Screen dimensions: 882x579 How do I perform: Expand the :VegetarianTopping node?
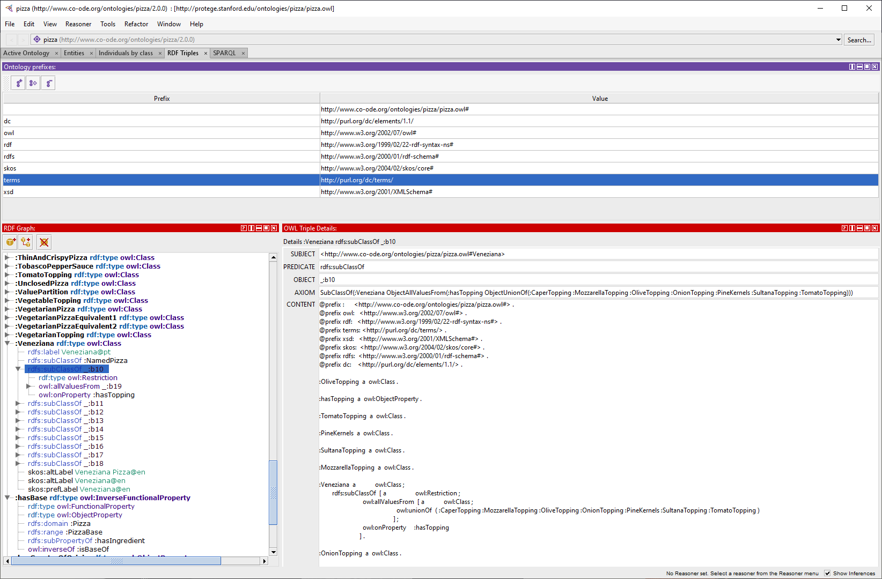coord(8,335)
